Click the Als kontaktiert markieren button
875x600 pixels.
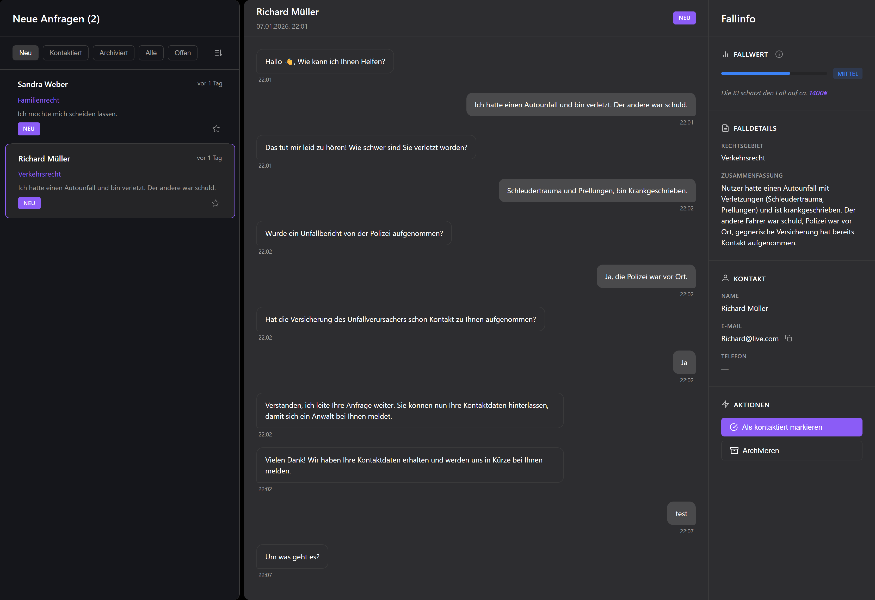tap(791, 427)
